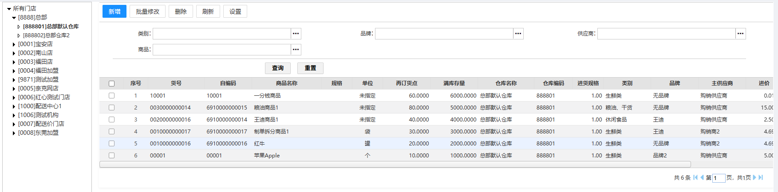Open the 品牌 brand picker ellipsis button
778x192 pixels.
[x=518, y=34]
